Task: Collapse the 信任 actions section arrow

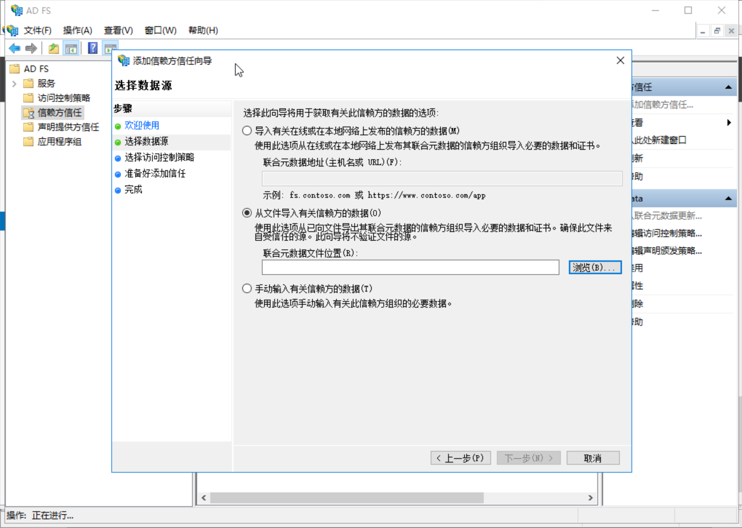Action: tap(728, 87)
